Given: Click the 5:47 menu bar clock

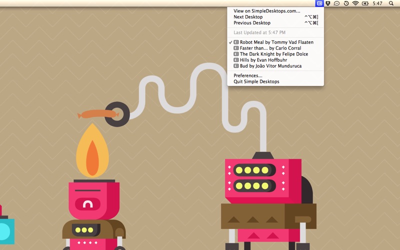Looking at the screenshot, I should coord(377,3).
